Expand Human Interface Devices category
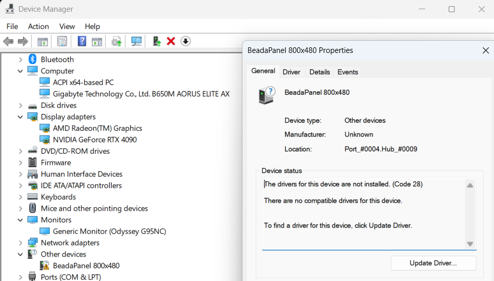 click(x=20, y=174)
